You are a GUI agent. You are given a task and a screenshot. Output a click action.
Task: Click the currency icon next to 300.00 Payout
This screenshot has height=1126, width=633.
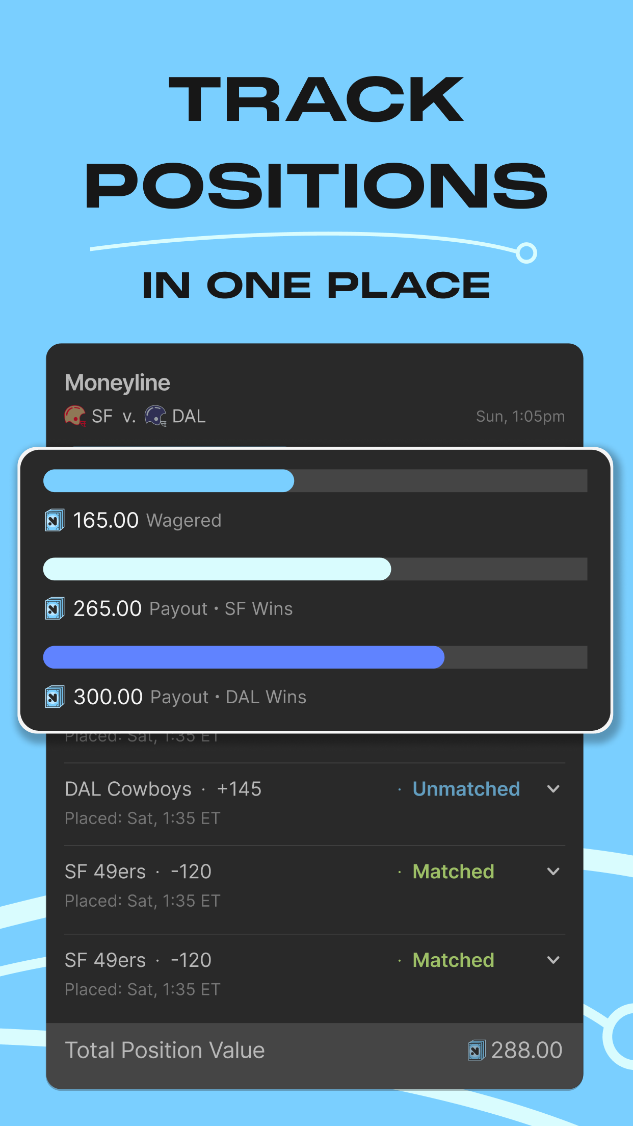point(54,696)
